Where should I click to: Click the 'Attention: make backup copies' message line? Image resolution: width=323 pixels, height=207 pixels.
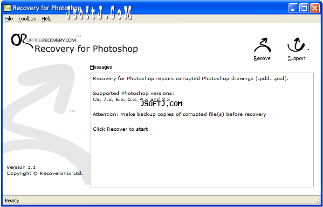pos(179,114)
